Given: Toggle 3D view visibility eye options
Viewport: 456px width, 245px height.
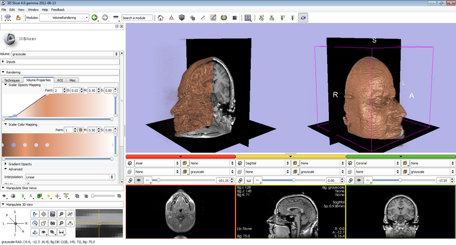Looking at the screenshot, I should point(44,232).
